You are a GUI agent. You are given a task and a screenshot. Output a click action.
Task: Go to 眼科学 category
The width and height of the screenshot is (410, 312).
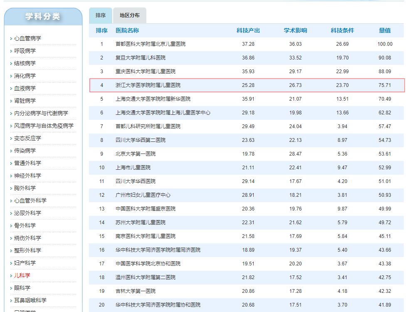[x=22, y=288]
